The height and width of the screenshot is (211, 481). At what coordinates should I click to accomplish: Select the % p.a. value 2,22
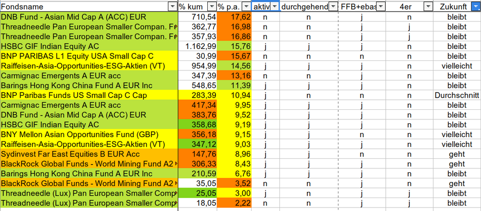(x=234, y=203)
